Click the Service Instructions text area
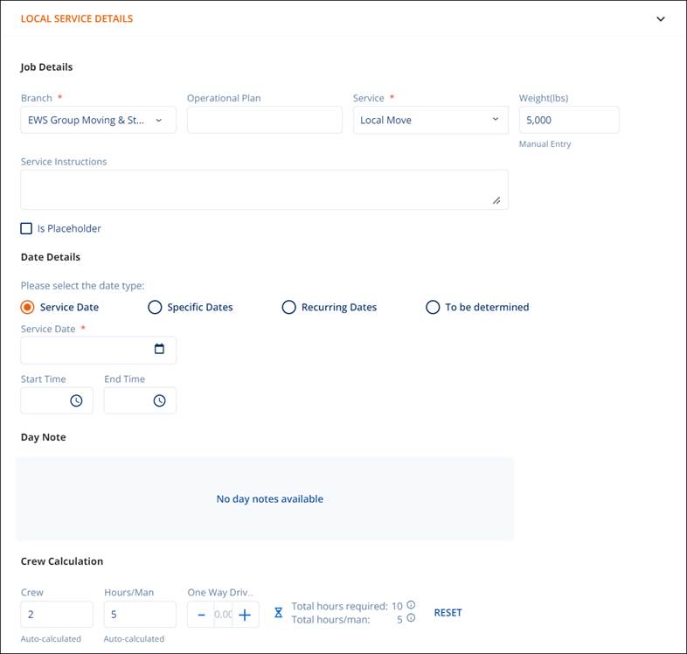 (264, 190)
